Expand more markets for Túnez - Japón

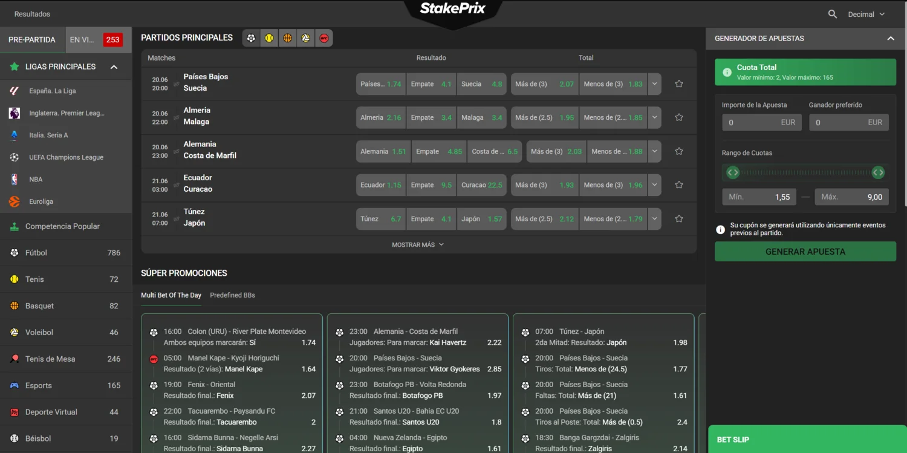click(x=654, y=219)
